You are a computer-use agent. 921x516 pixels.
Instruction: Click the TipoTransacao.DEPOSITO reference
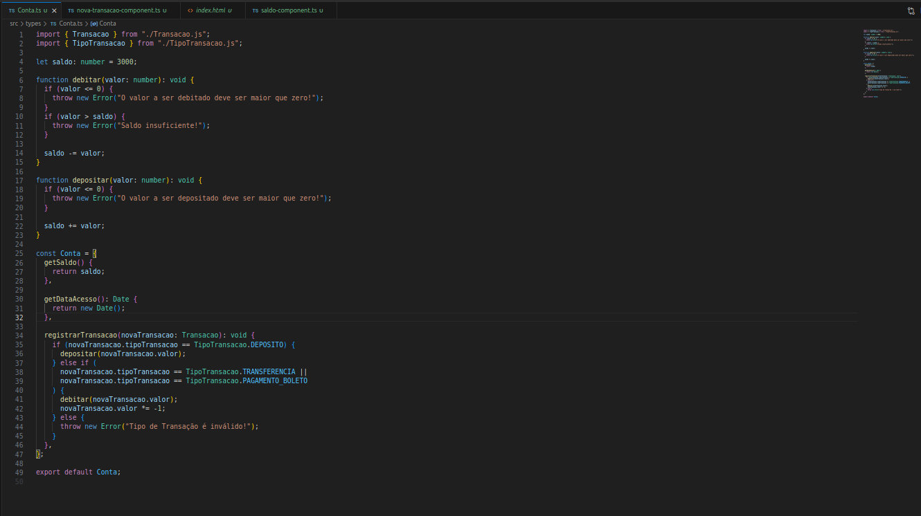click(239, 344)
